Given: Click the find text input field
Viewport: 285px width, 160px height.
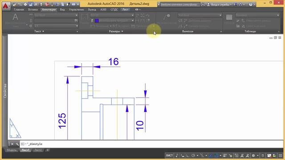Looking at the screenshot, I should coord(56,21).
